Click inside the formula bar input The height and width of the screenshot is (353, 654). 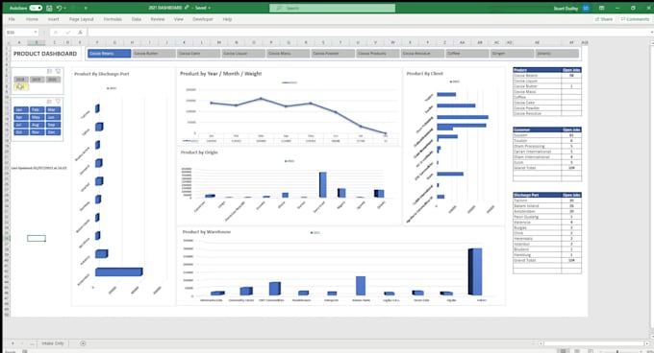368,32
